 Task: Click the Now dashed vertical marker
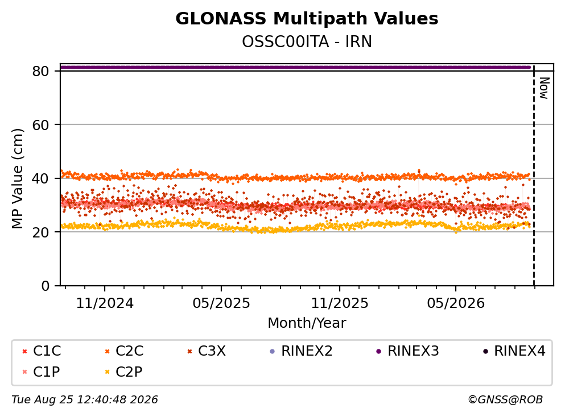pyautogui.click(x=534, y=176)
